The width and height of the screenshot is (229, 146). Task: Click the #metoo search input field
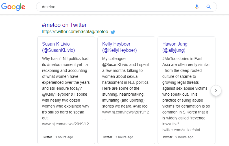[113, 7]
